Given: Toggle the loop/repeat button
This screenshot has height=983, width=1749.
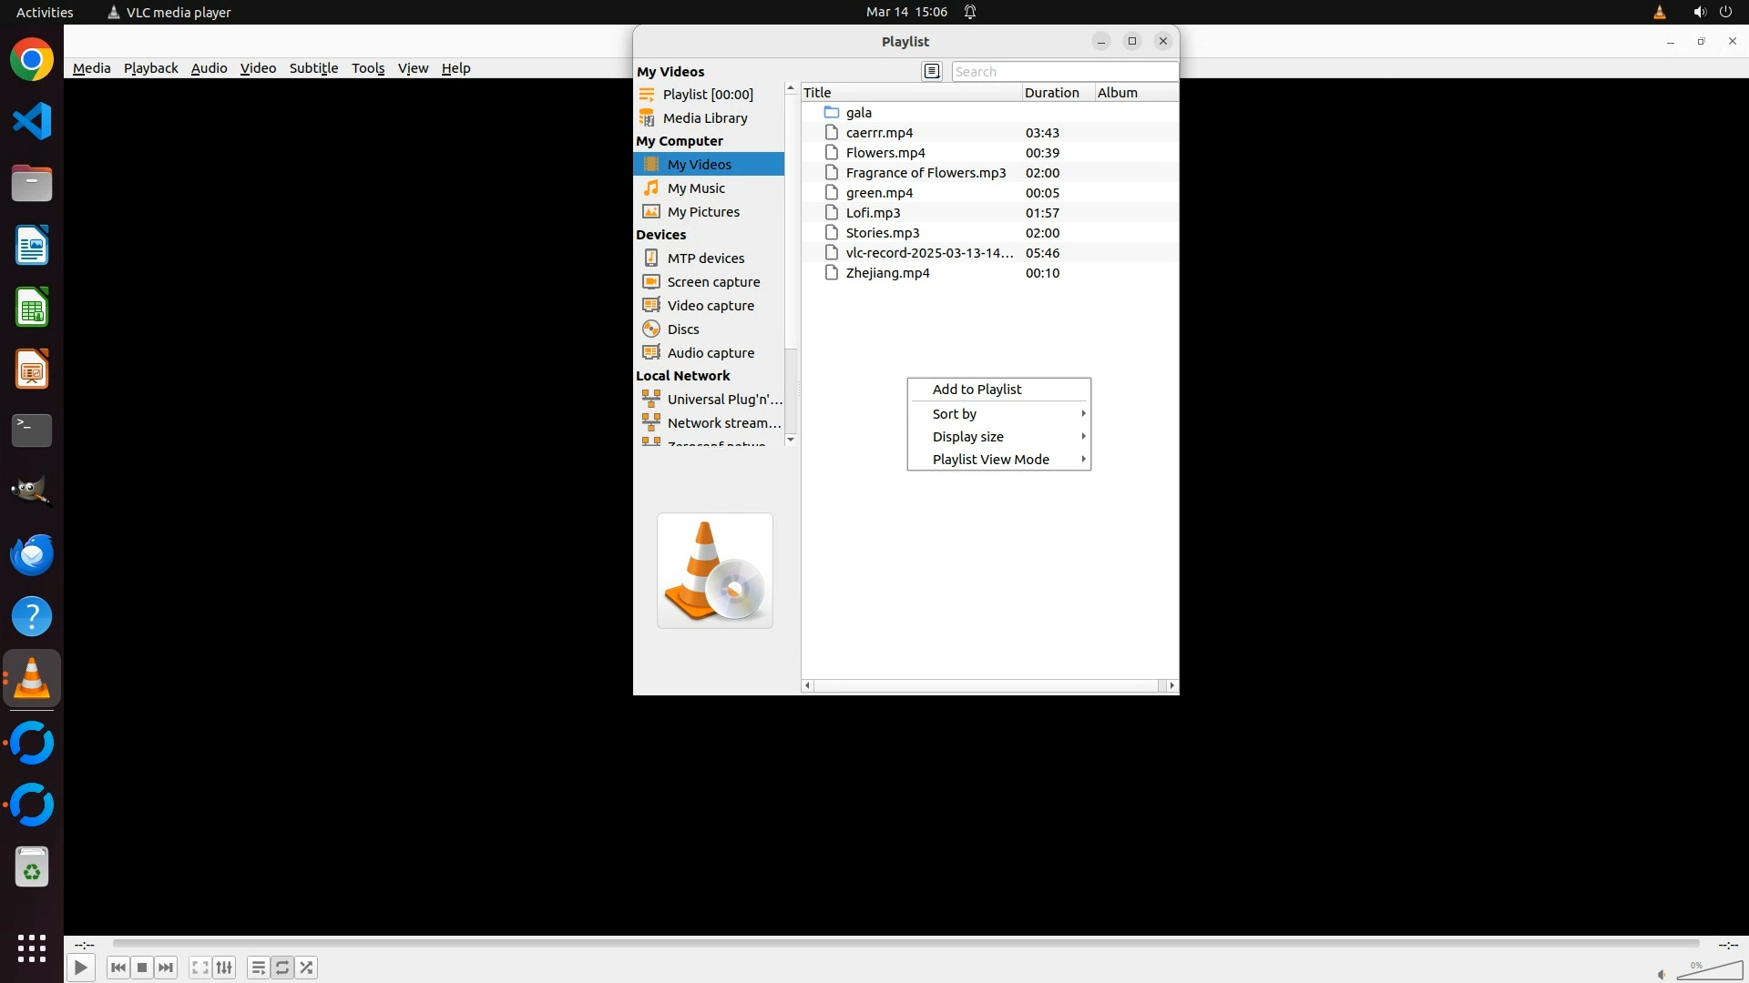Looking at the screenshot, I should tap(282, 968).
